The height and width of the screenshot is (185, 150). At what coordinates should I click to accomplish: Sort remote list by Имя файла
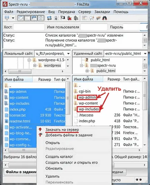pos(88,79)
